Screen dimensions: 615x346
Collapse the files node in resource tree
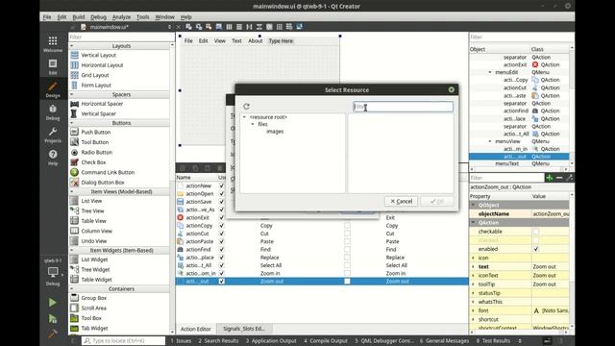(253, 124)
